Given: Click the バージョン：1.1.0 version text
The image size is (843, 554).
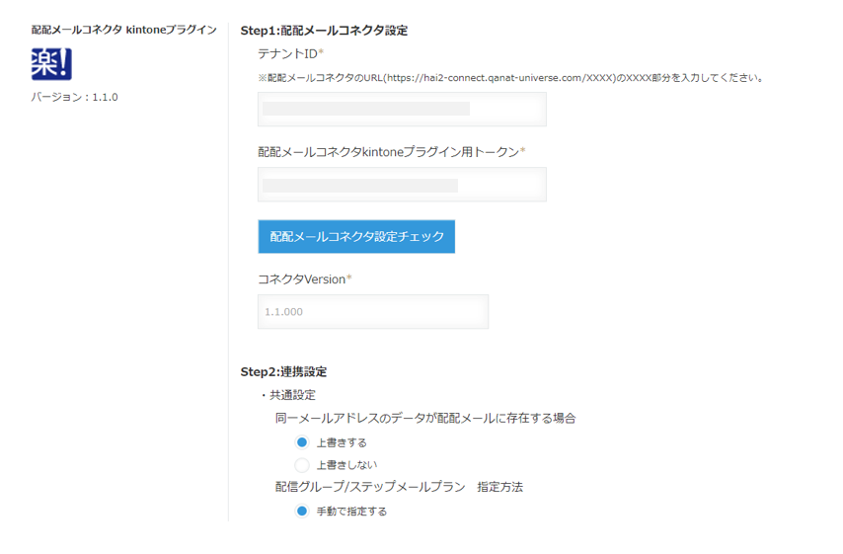Looking at the screenshot, I should pos(75,97).
